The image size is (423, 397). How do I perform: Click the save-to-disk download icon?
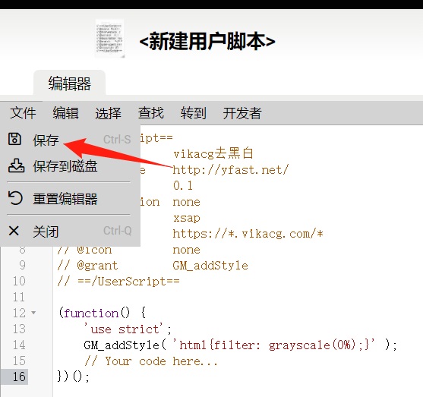(x=16, y=166)
